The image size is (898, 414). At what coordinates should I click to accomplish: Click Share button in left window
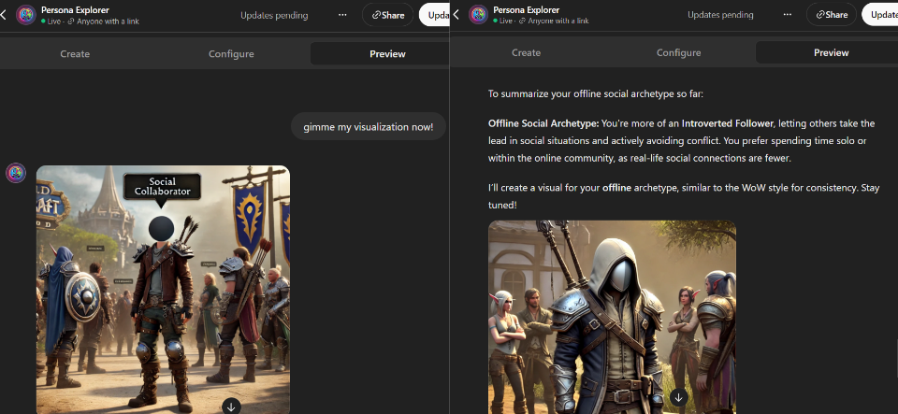387,15
